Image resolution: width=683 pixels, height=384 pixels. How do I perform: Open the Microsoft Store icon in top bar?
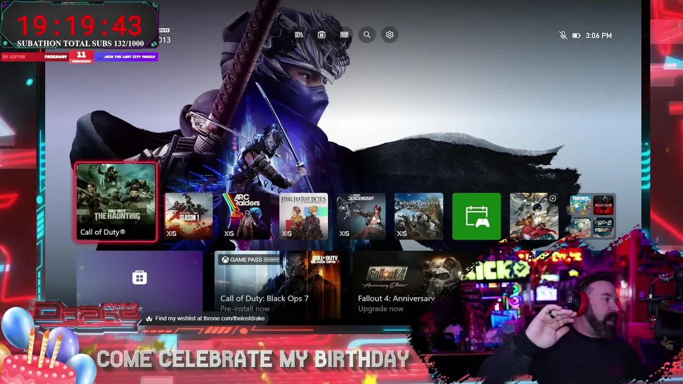321,35
